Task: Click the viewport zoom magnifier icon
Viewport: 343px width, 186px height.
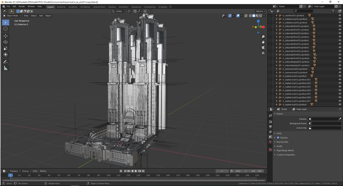Action: point(263,37)
